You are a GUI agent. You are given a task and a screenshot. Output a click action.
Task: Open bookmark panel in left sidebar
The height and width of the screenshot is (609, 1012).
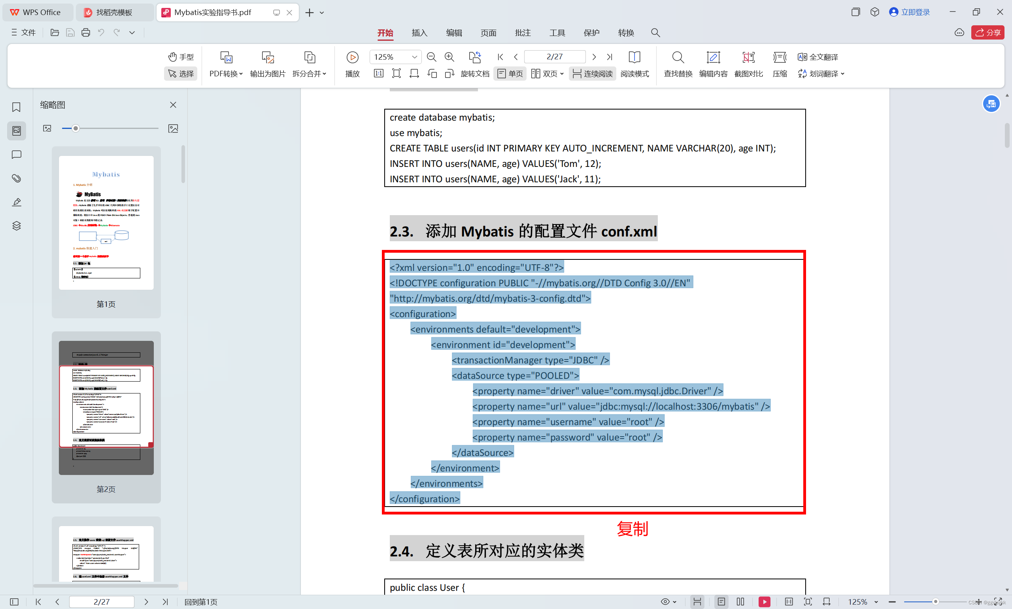[17, 107]
